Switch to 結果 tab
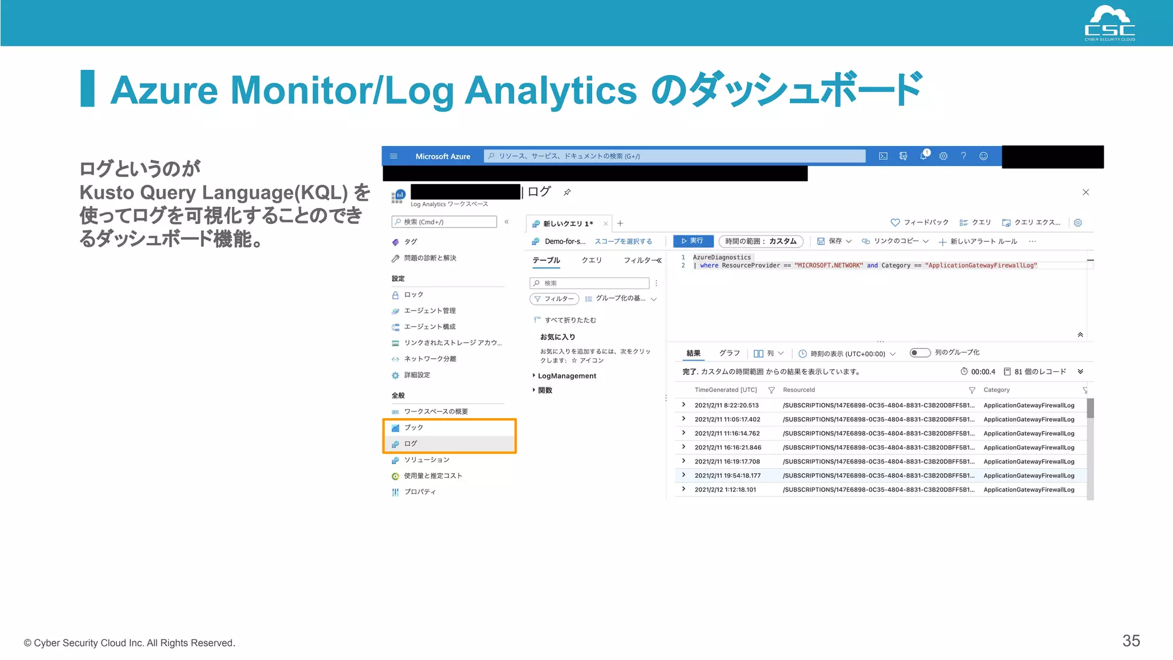The width and height of the screenshot is (1173, 660). 694,353
